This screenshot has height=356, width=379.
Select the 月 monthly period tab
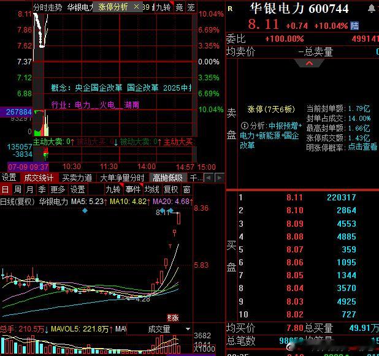click(x=29, y=189)
